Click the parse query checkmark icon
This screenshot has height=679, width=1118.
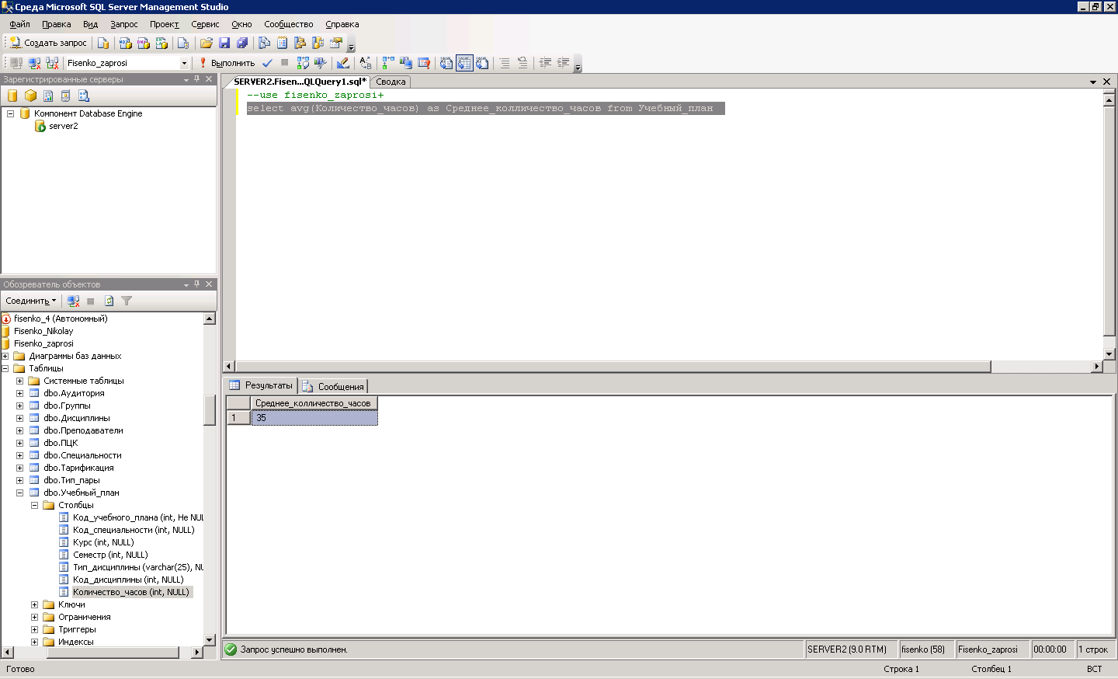[x=268, y=63]
